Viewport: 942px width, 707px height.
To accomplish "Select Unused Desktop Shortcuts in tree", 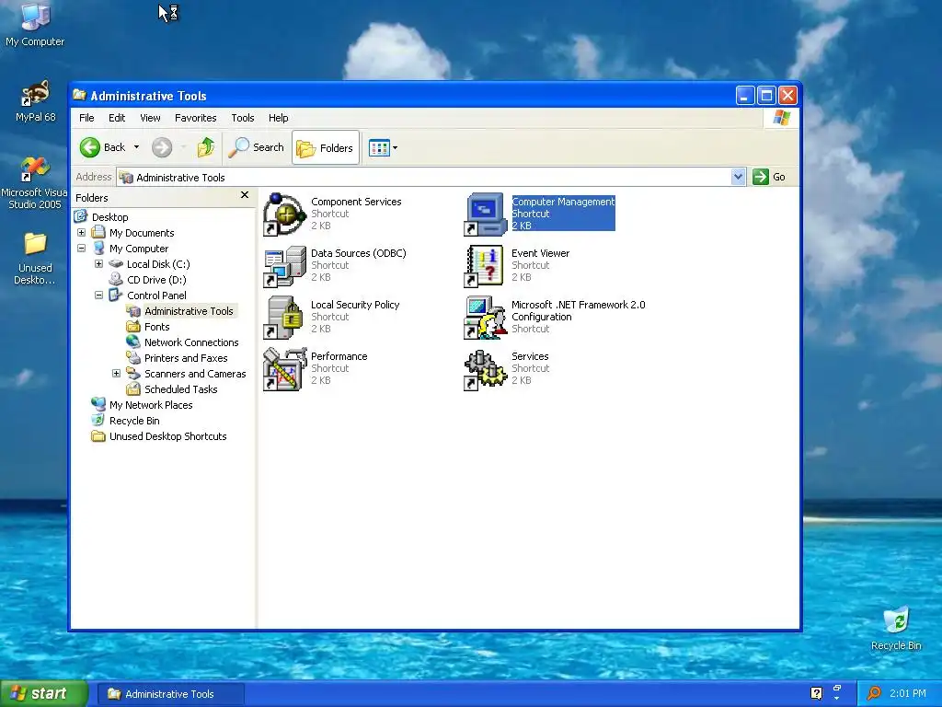I will tap(167, 435).
